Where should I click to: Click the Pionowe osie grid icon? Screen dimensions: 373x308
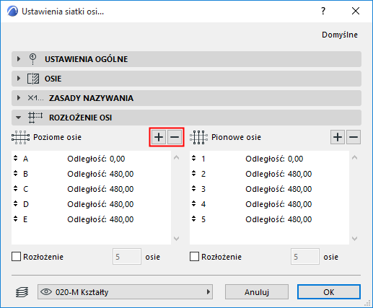(199, 137)
